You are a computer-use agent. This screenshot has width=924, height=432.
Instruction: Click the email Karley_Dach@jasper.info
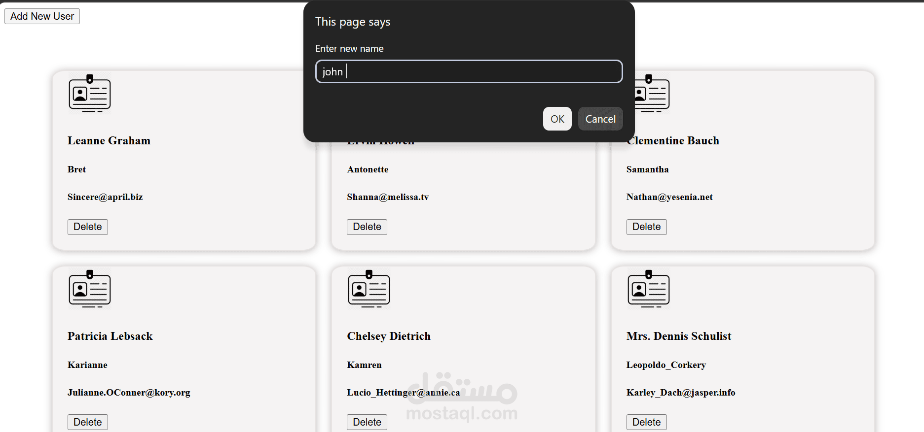(x=681, y=393)
